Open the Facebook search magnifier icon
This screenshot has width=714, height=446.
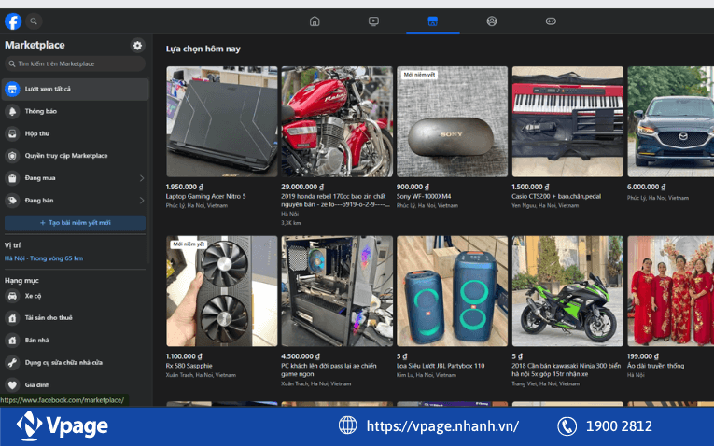[35, 21]
